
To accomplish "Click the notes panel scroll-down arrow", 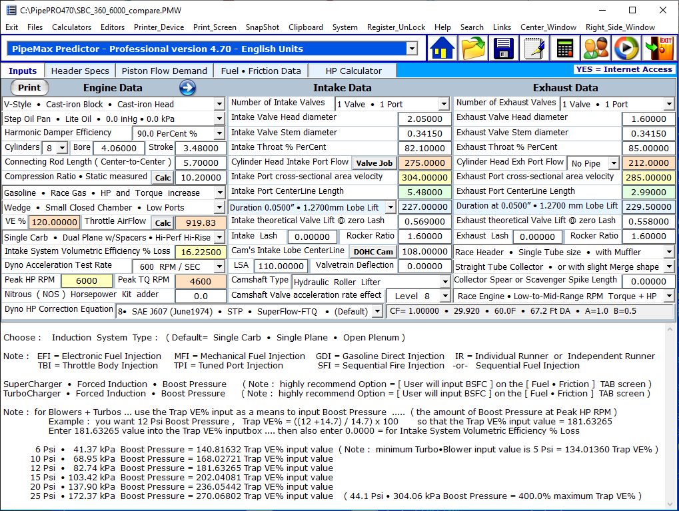I will pyautogui.click(x=670, y=505).
